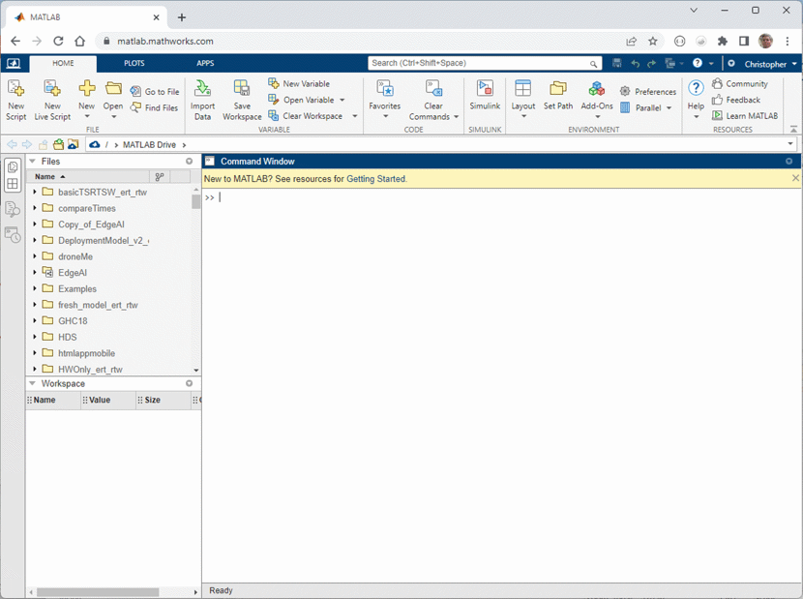Click Clear Commands
The width and height of the screenshot is (803, 599).
(x=433, y=101)
